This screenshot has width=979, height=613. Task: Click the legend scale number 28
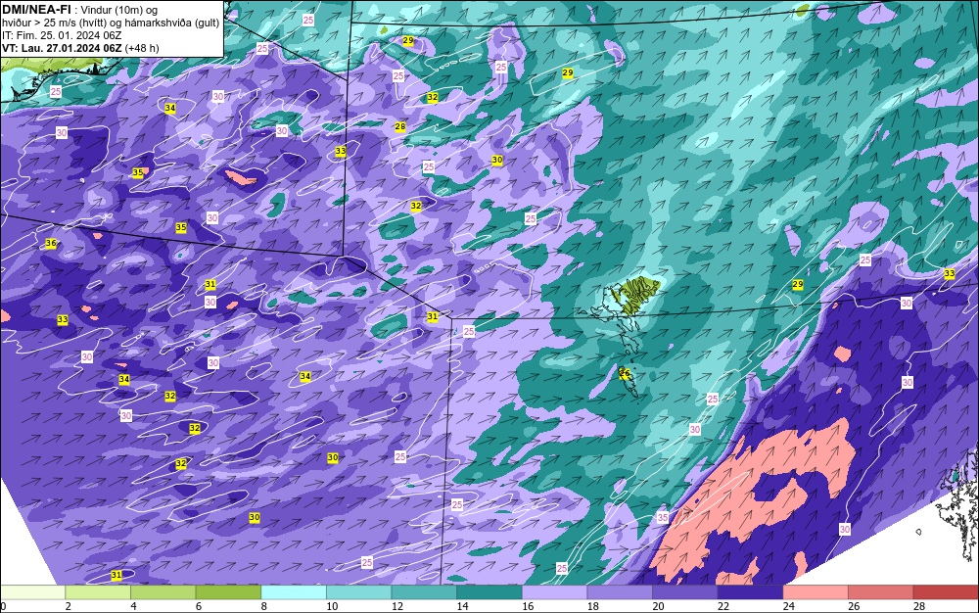(919, 606)
